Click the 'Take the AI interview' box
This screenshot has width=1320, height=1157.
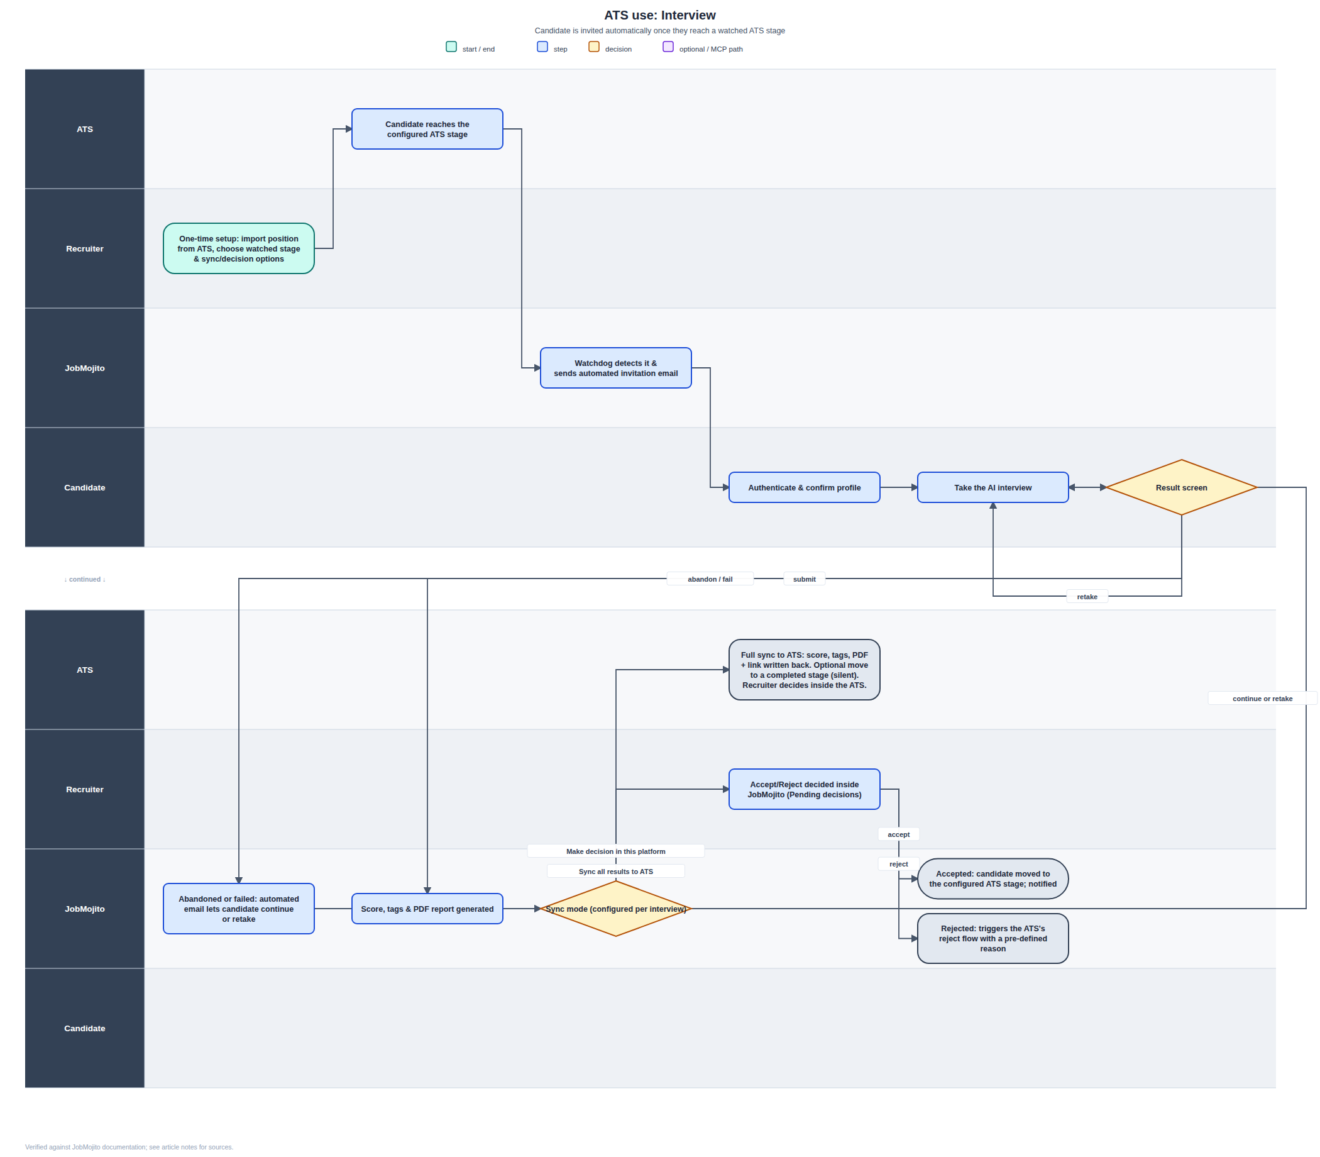pyautogui.click(x=993, y=487)
